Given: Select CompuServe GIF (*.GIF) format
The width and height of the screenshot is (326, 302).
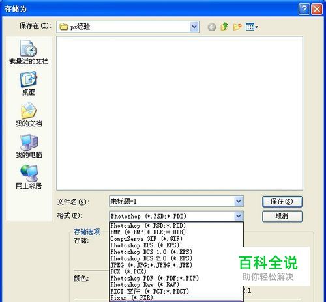Looking at the screenshot, I should coord(176,239).
